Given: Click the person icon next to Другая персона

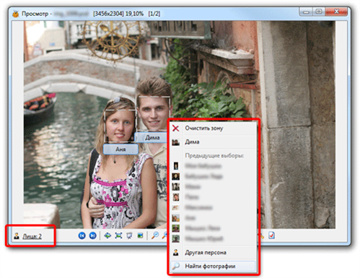Looking at the screenshot, I should [x=176, y=253].
